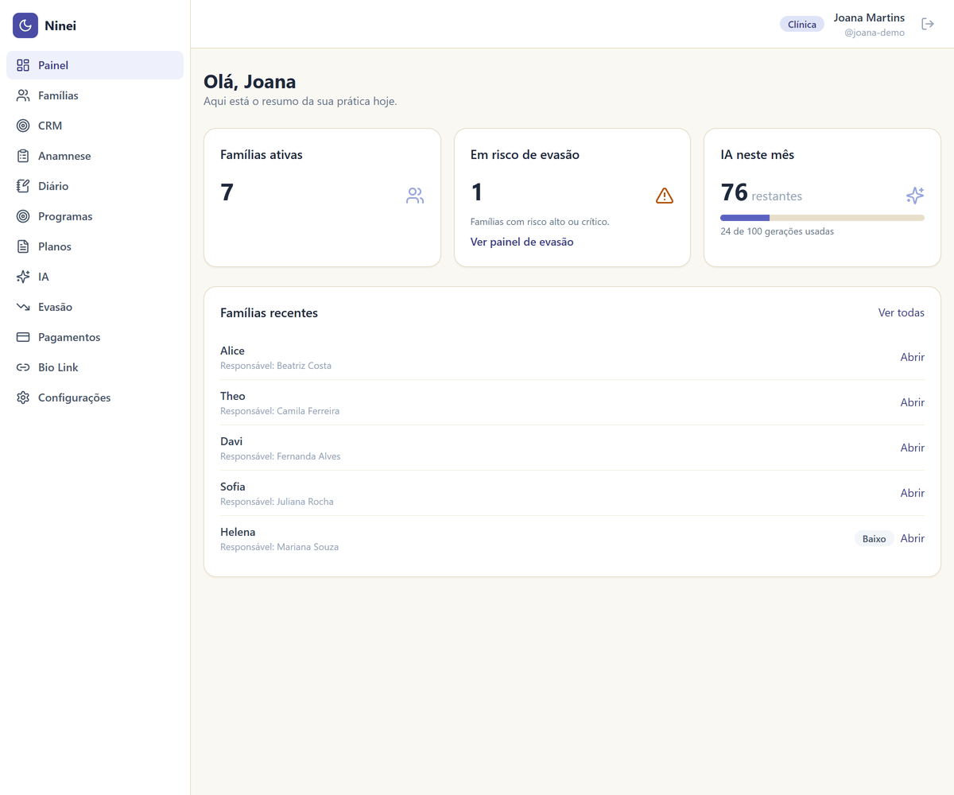Image resolution: width=954 pixels, height=795 pixels.
Task: Click the Bio Link chain icon
Action: pos(23,367)
